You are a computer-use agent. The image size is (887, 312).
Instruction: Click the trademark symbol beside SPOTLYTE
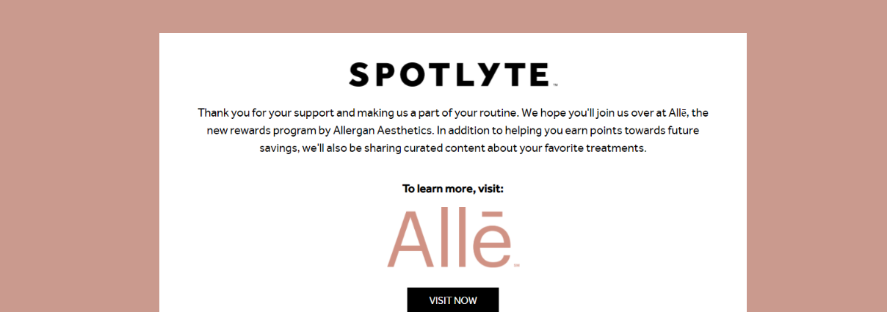(x=555, y=85)
